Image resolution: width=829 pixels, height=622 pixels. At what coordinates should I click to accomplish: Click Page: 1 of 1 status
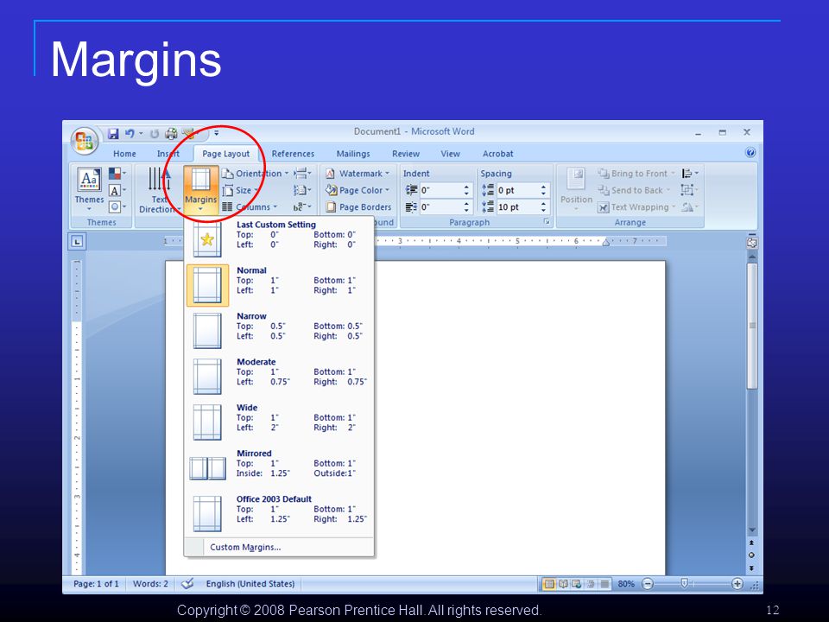click(x=96, y=584)
